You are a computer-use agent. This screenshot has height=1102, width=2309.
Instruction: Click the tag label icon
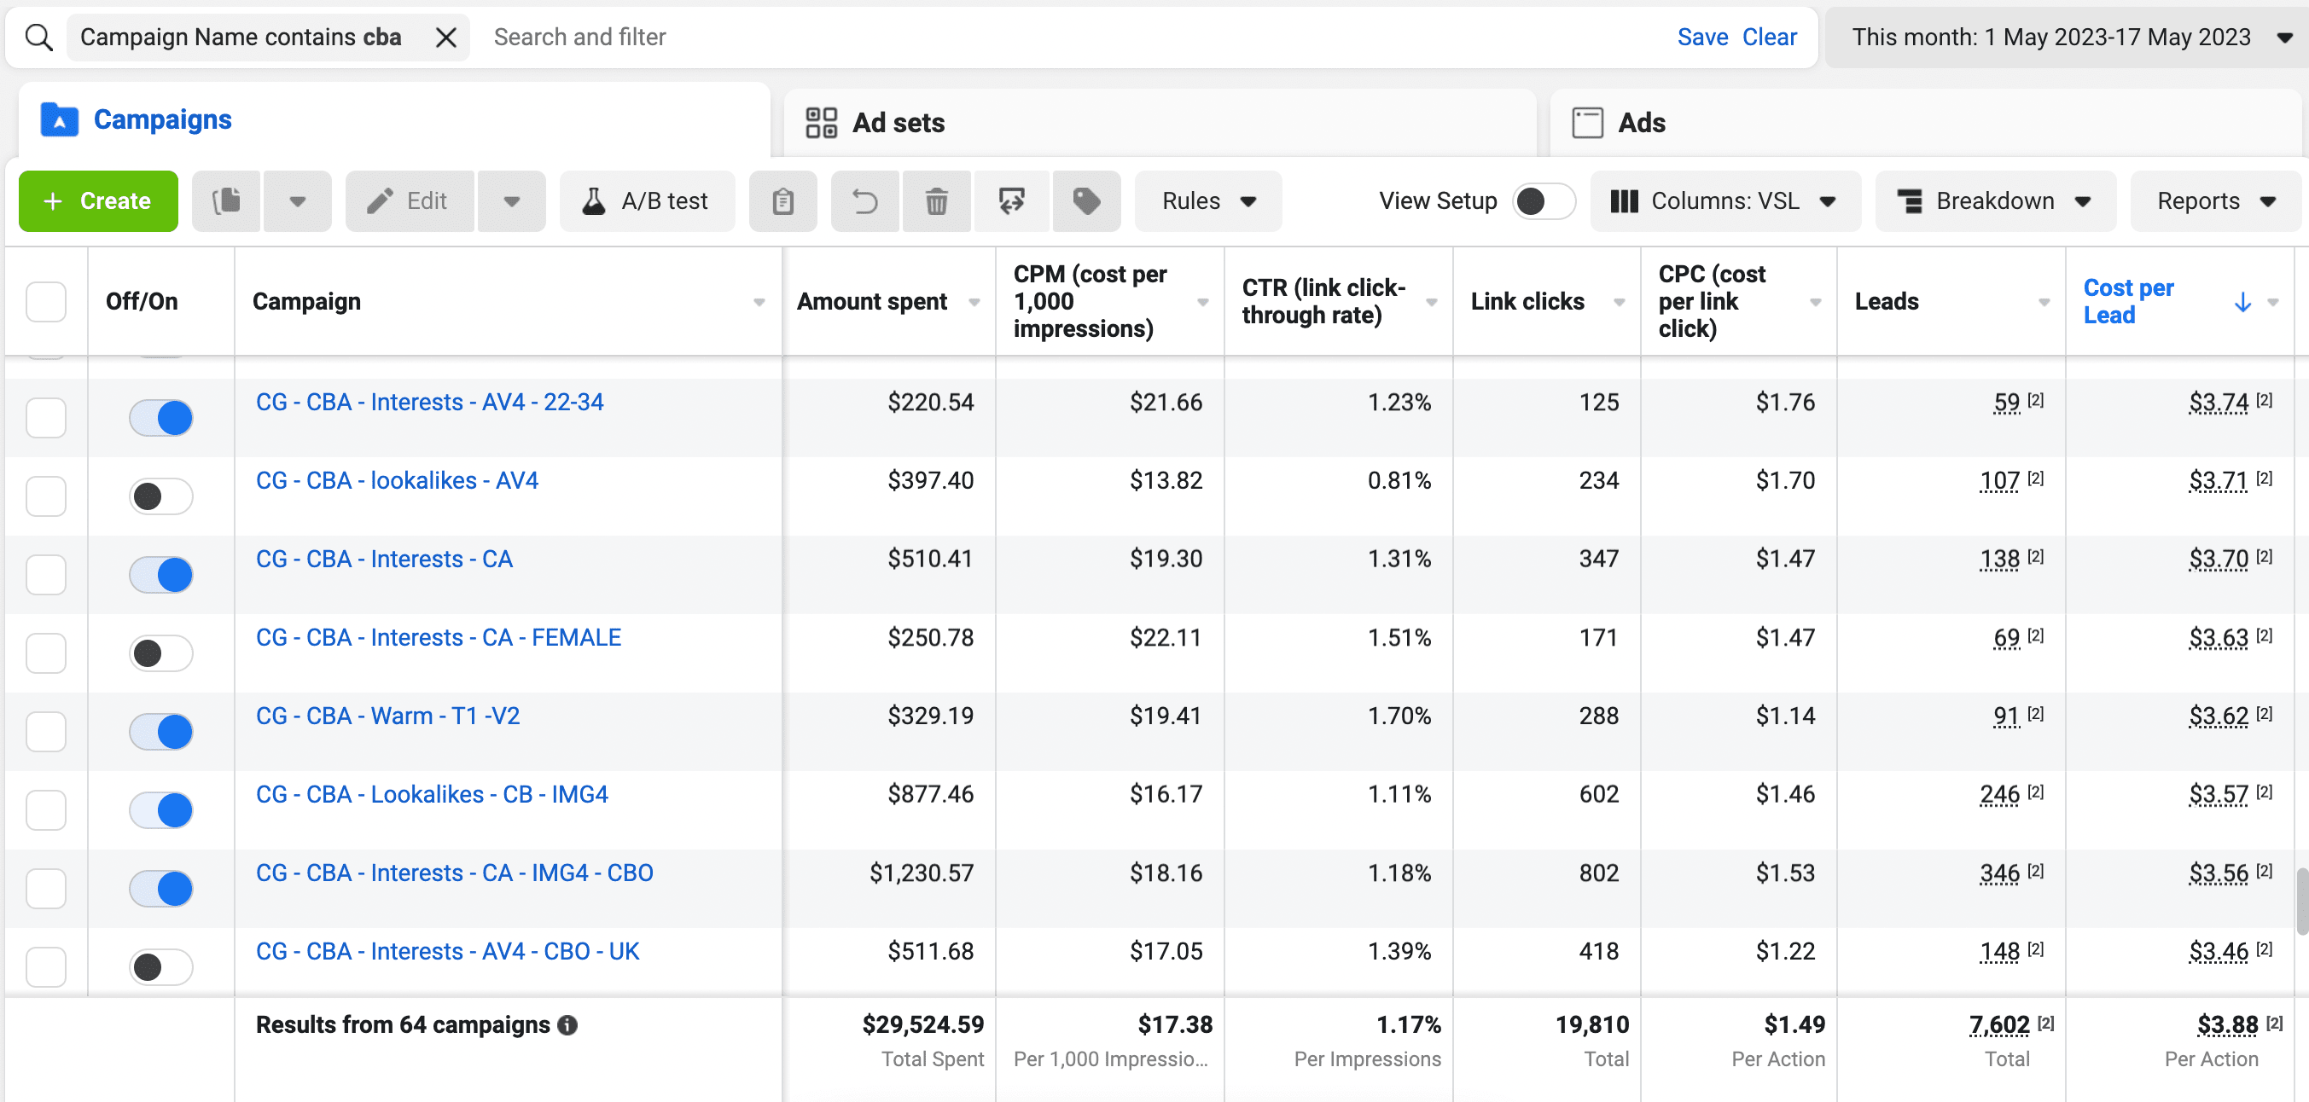click(x=1086, y=200)
